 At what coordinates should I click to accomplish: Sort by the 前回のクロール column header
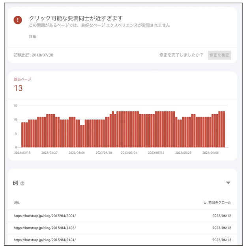point(220,203)
